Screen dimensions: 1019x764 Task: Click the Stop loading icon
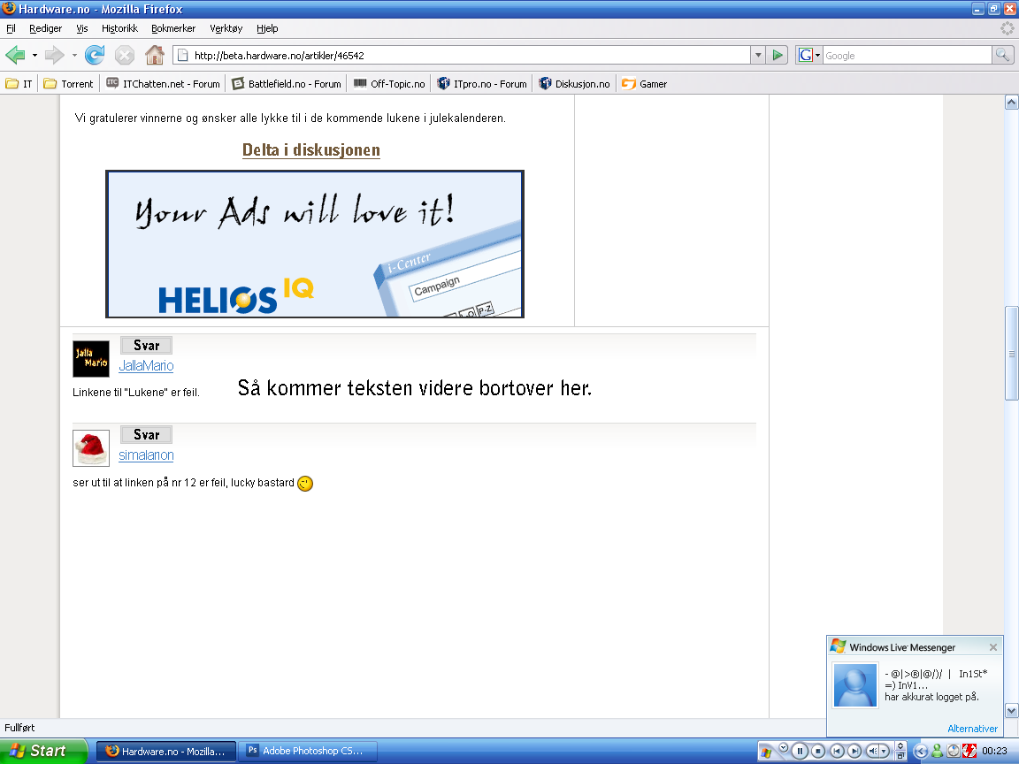pyautogui.click(x=124, y=55)
